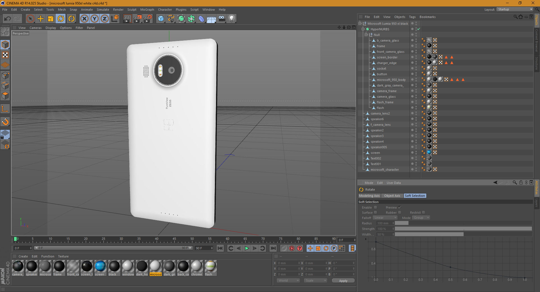Enable the Axis tool
This screenshot has width=540, height=292.
[5, 109]
